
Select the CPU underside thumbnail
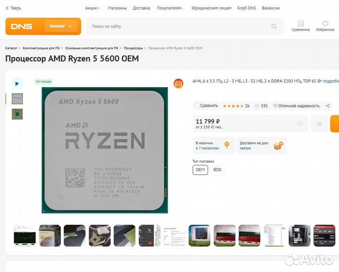tap(17, 114)
